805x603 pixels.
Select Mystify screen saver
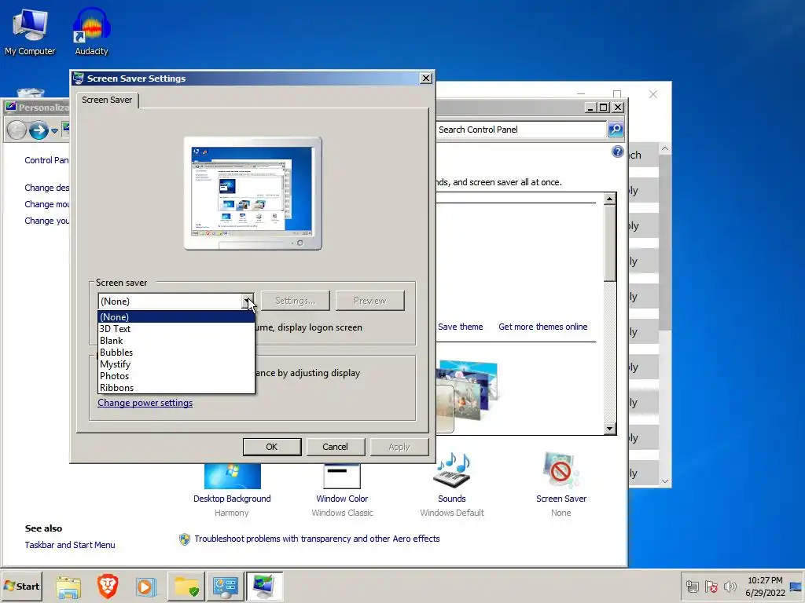coord(176,364)
